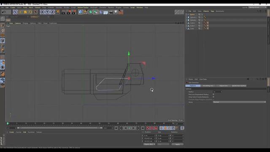Enable the Texture mode checkerboard icon
The height and width of the screenshot is (152, 270).
3,30
